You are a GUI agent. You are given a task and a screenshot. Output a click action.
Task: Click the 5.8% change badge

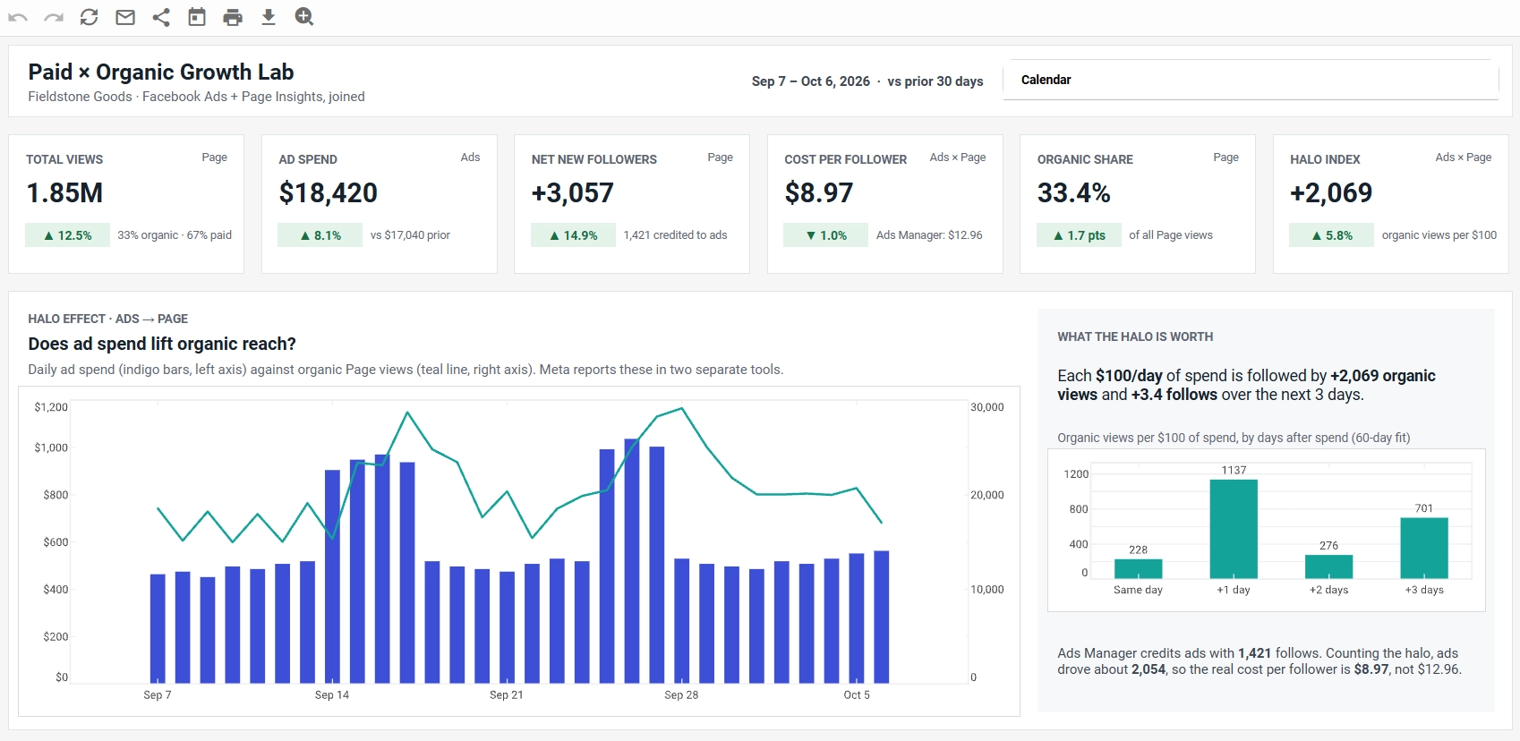[1331, 235]
